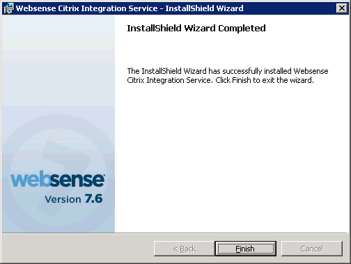Click the websense logo in the side banner
351x264 pixels.
(x=58, y=179)
